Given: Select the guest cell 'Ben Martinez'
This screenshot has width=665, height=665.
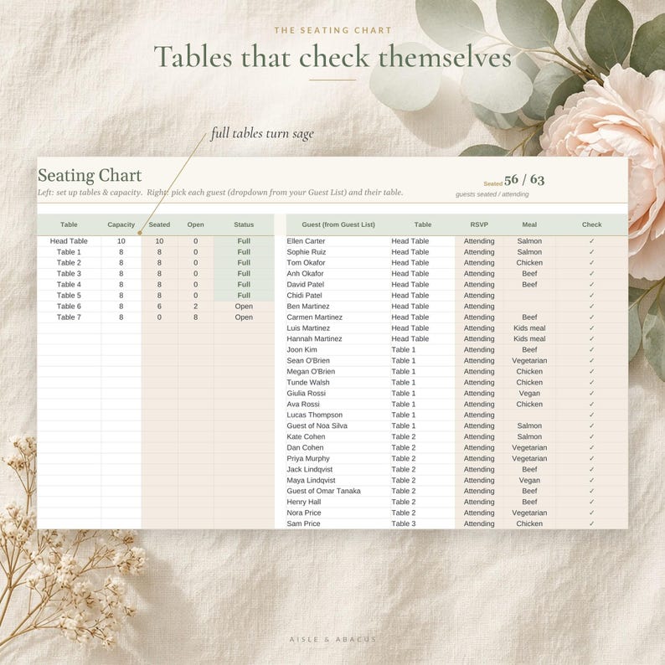Looking at the screenshot, I should [338, 307].
